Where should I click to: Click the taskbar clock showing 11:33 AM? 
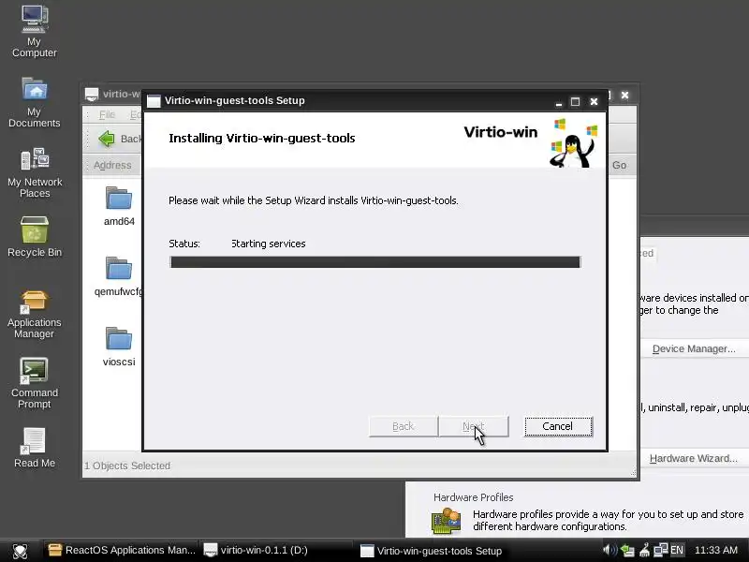click(715, 550)
